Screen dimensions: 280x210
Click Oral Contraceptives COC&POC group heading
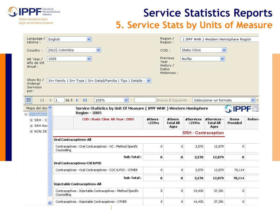[78, 163]
